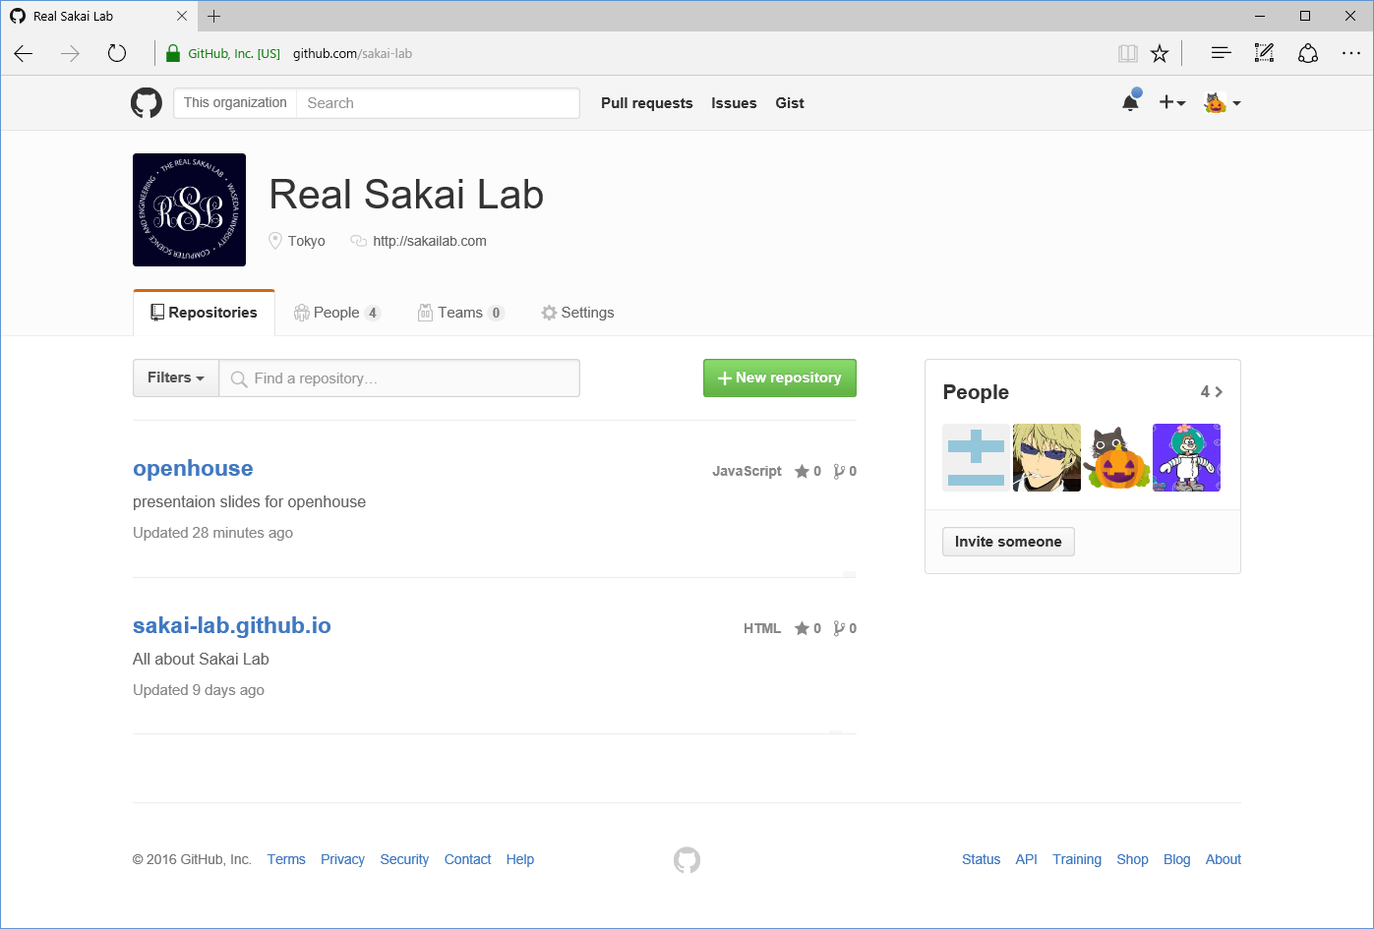
Task: Click the fork count for openhouse
Action: coord(845,471)
